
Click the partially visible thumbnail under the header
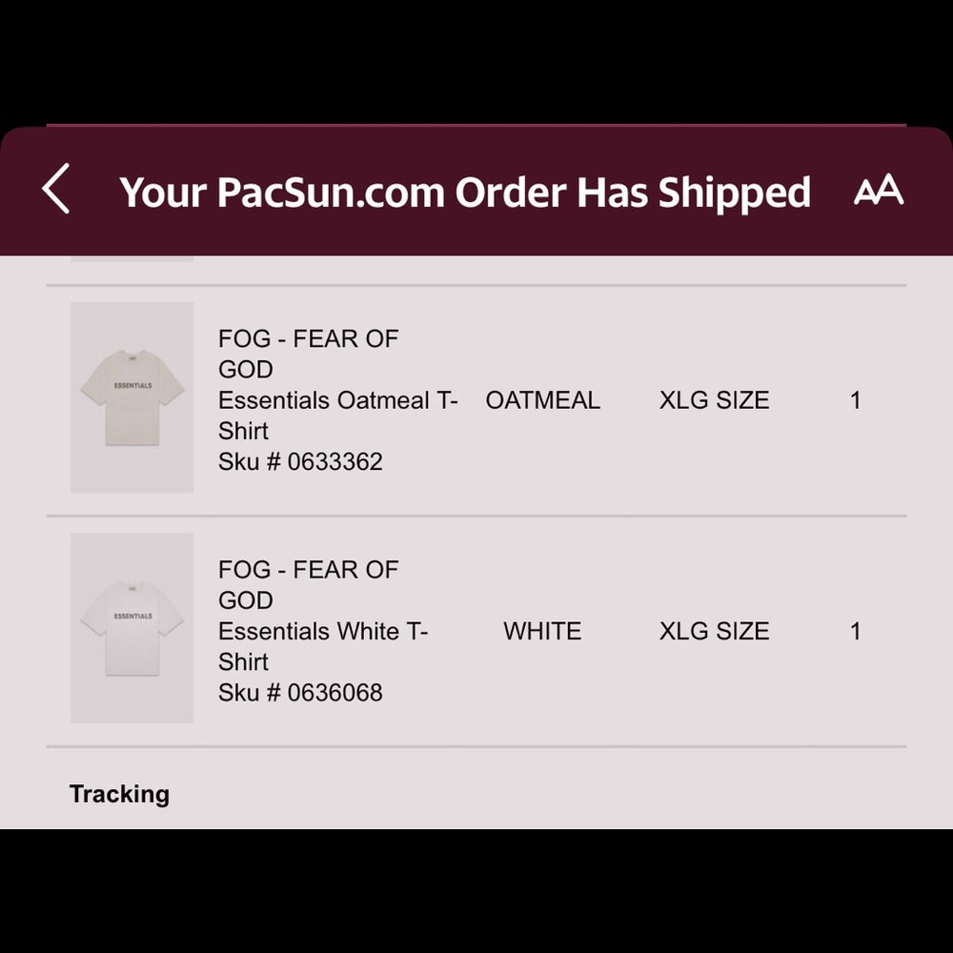132,259
